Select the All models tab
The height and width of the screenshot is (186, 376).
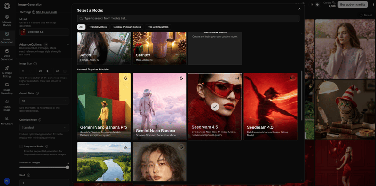pyautogui.click(x=81, y=27)
